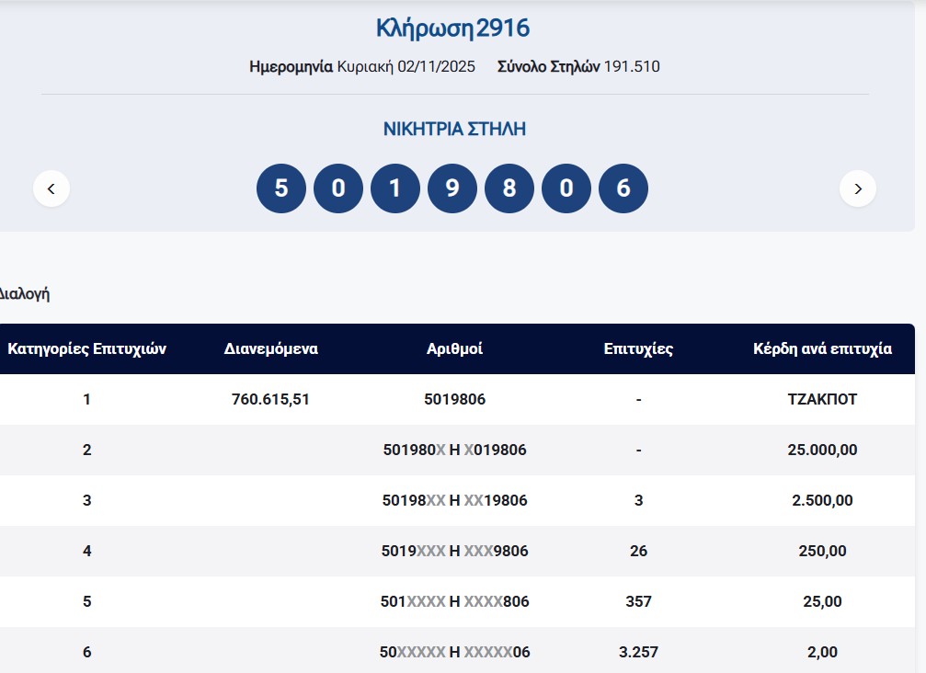Select the 760.615,51 distributed amount cell
Viewport: 926px width, 673px height.
tap(271, 400)
